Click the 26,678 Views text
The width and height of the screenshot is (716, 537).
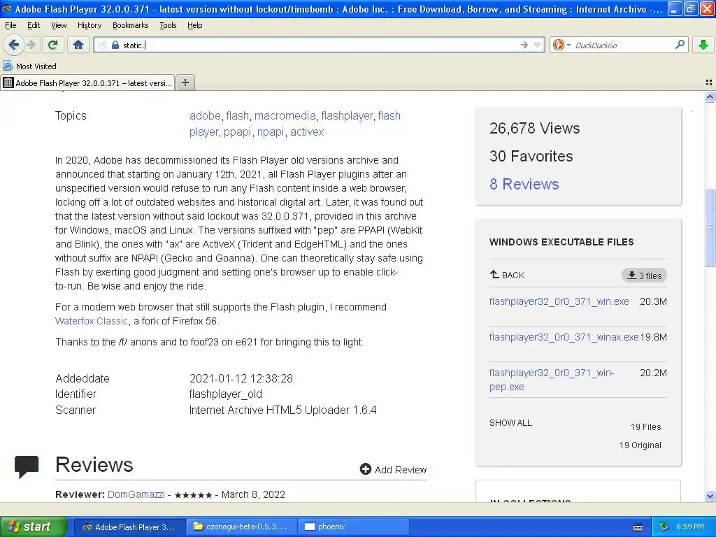pyautogui.click(x=535, y=129)
